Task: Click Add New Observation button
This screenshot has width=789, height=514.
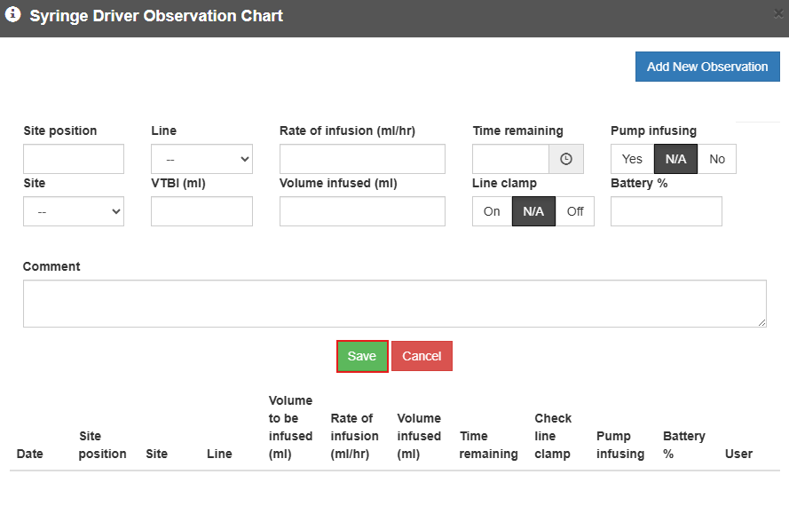Action: (706, 67)
